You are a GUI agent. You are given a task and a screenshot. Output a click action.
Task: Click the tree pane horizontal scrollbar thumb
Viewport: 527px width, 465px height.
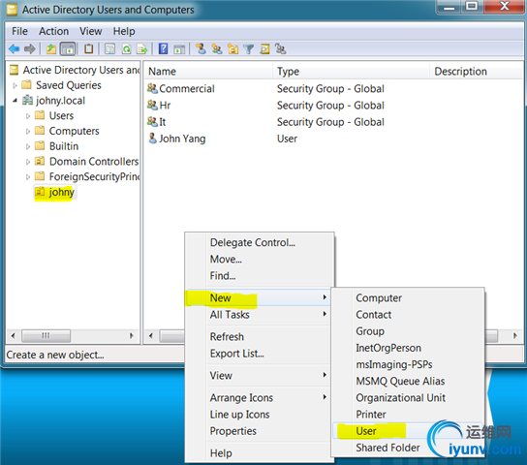pos(46,335)
